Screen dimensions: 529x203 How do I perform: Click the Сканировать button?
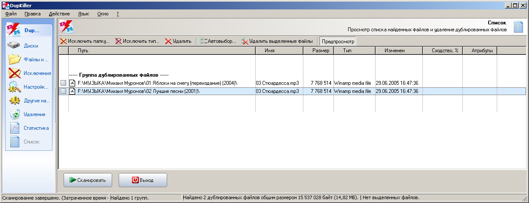point(89,180)
